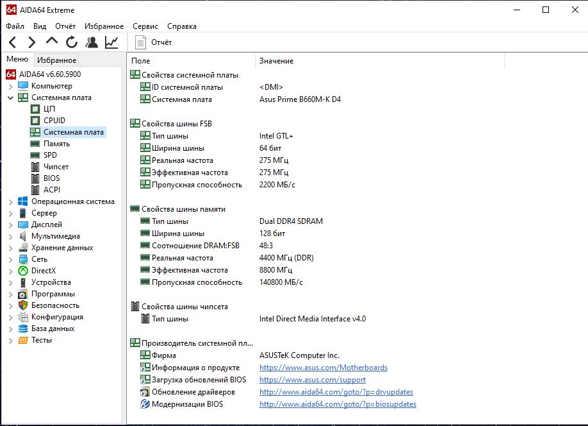This screenshot has height=426, width=588.
Task: Click the DirectX Xbox icon
Action: [23, 271]
